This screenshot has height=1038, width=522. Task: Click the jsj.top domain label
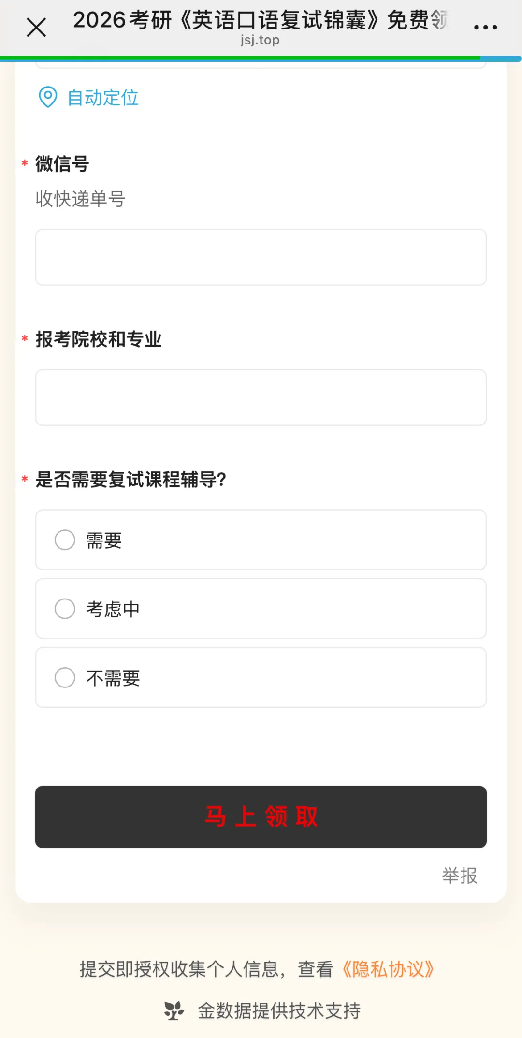pos(260,40)
